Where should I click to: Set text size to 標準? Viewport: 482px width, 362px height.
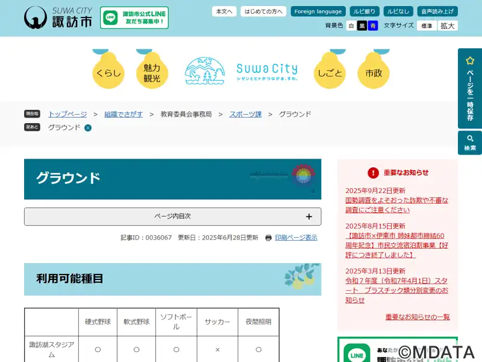click(427, 26)
